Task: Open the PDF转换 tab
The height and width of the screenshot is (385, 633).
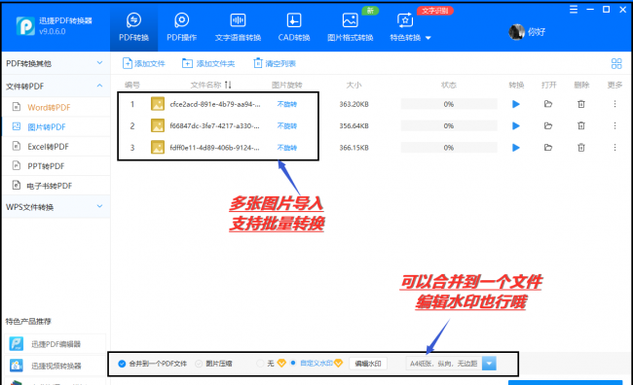Action: point(133,28)
